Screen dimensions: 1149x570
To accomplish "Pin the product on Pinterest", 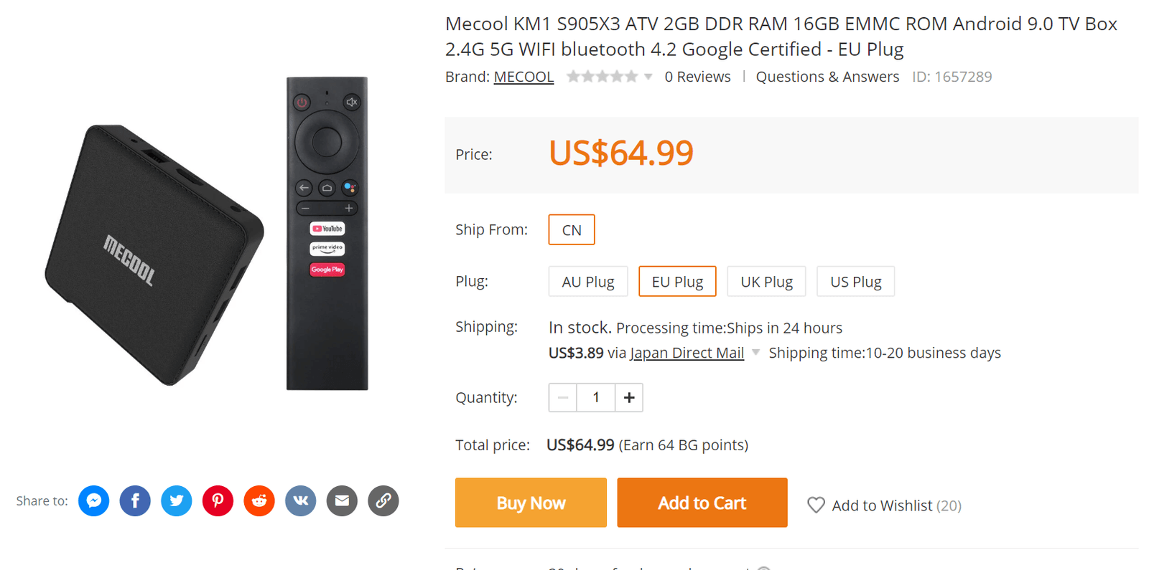I will point(218,500).
